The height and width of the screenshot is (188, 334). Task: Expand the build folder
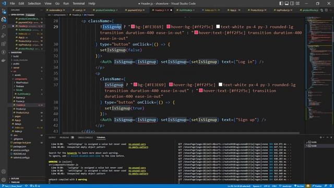tap(16, 56)
